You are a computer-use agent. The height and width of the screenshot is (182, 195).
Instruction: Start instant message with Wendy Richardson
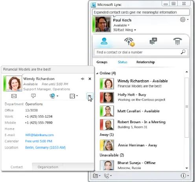click(33, 96)
